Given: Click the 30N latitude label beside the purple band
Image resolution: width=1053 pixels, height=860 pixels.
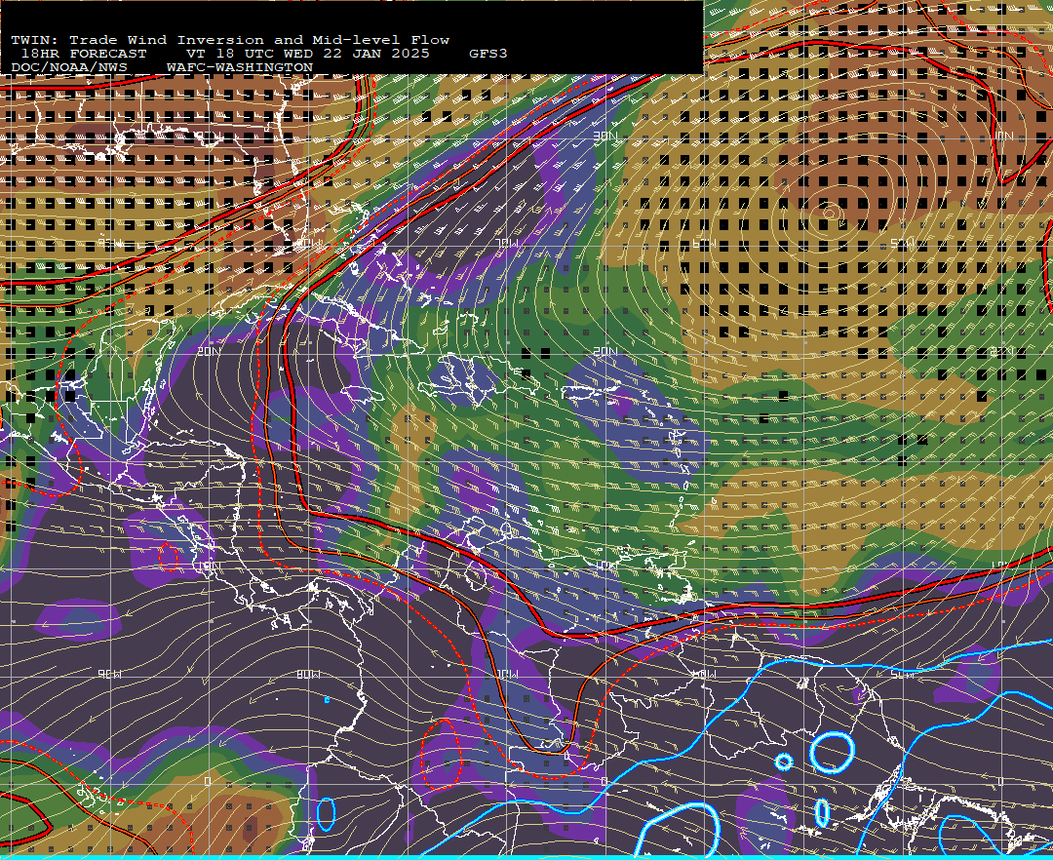Looking at the screenshot, I should pos(605,137).
